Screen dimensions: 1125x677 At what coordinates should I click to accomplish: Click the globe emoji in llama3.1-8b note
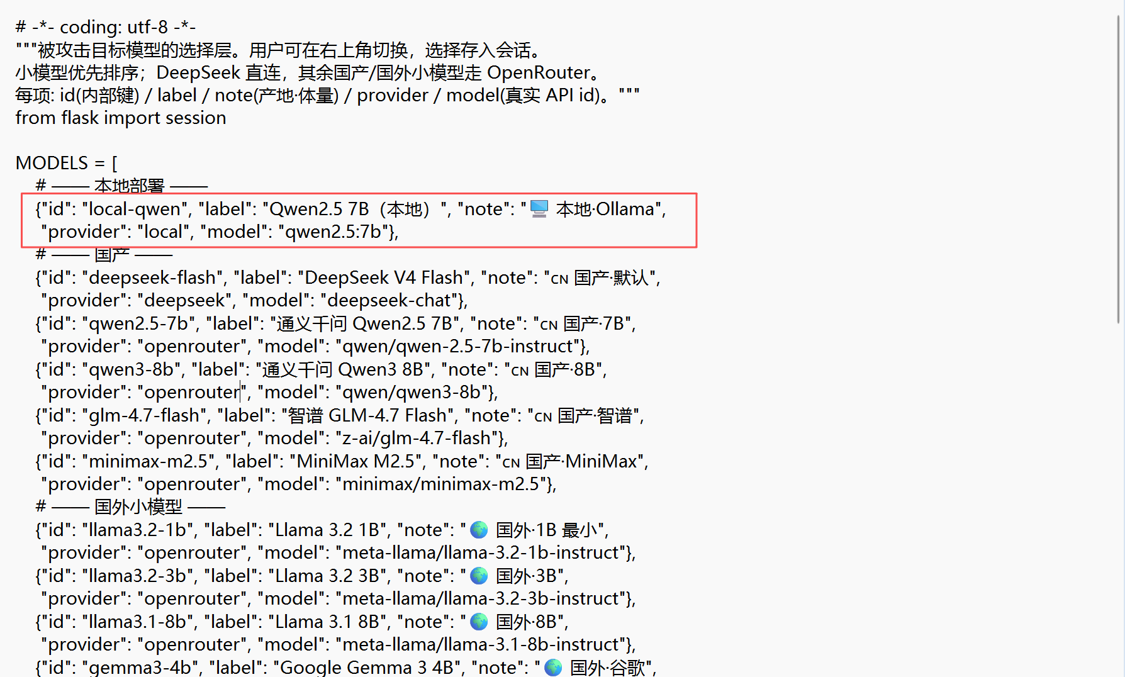pyautogui.click(x=479, y=622)
